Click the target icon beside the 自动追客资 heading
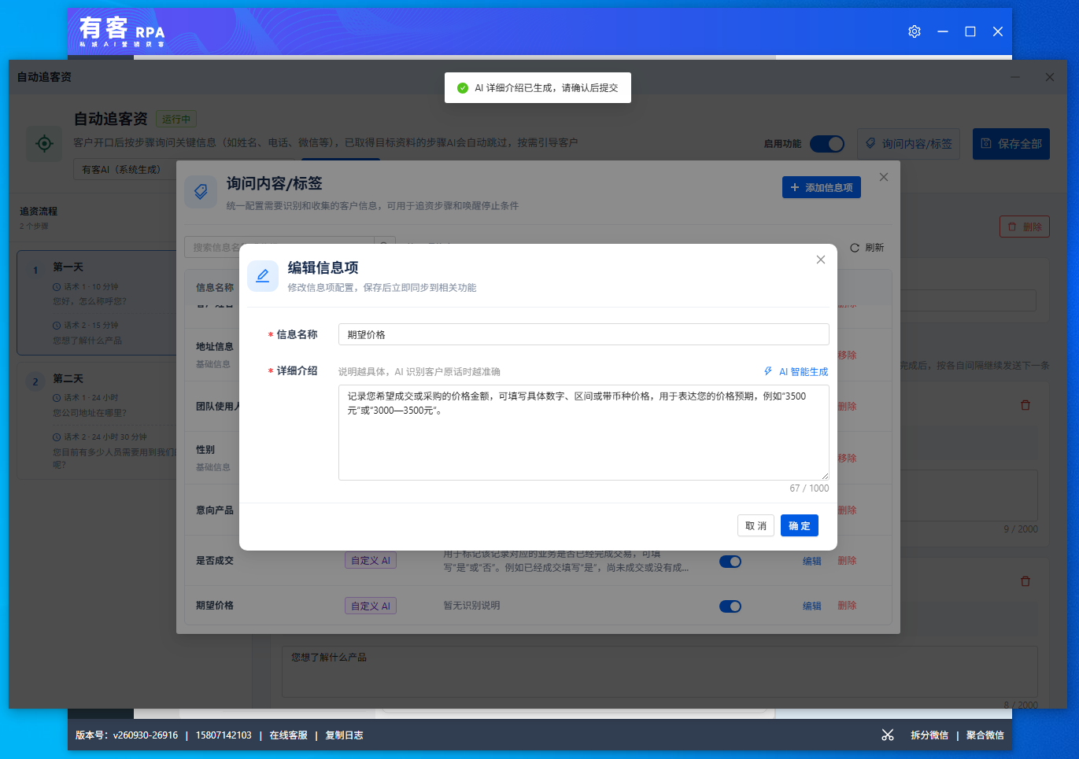1079x759 pixels. (44, 143)
